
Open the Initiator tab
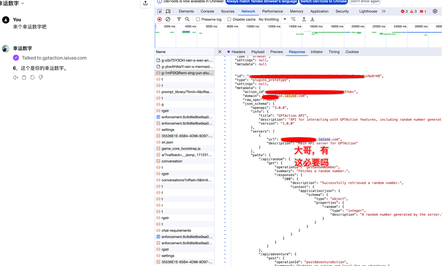coord(317,52)
